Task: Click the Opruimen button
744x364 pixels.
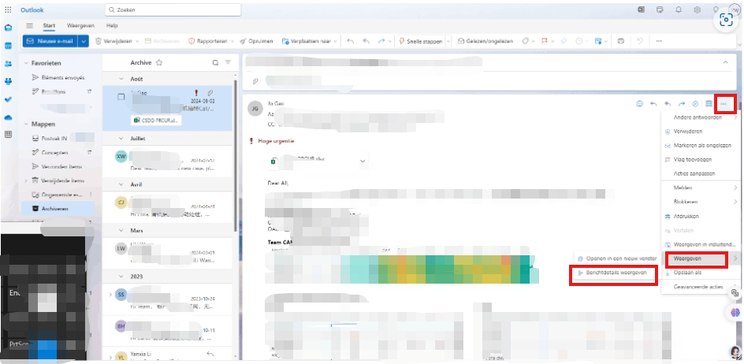Action: tap(256, 41)
